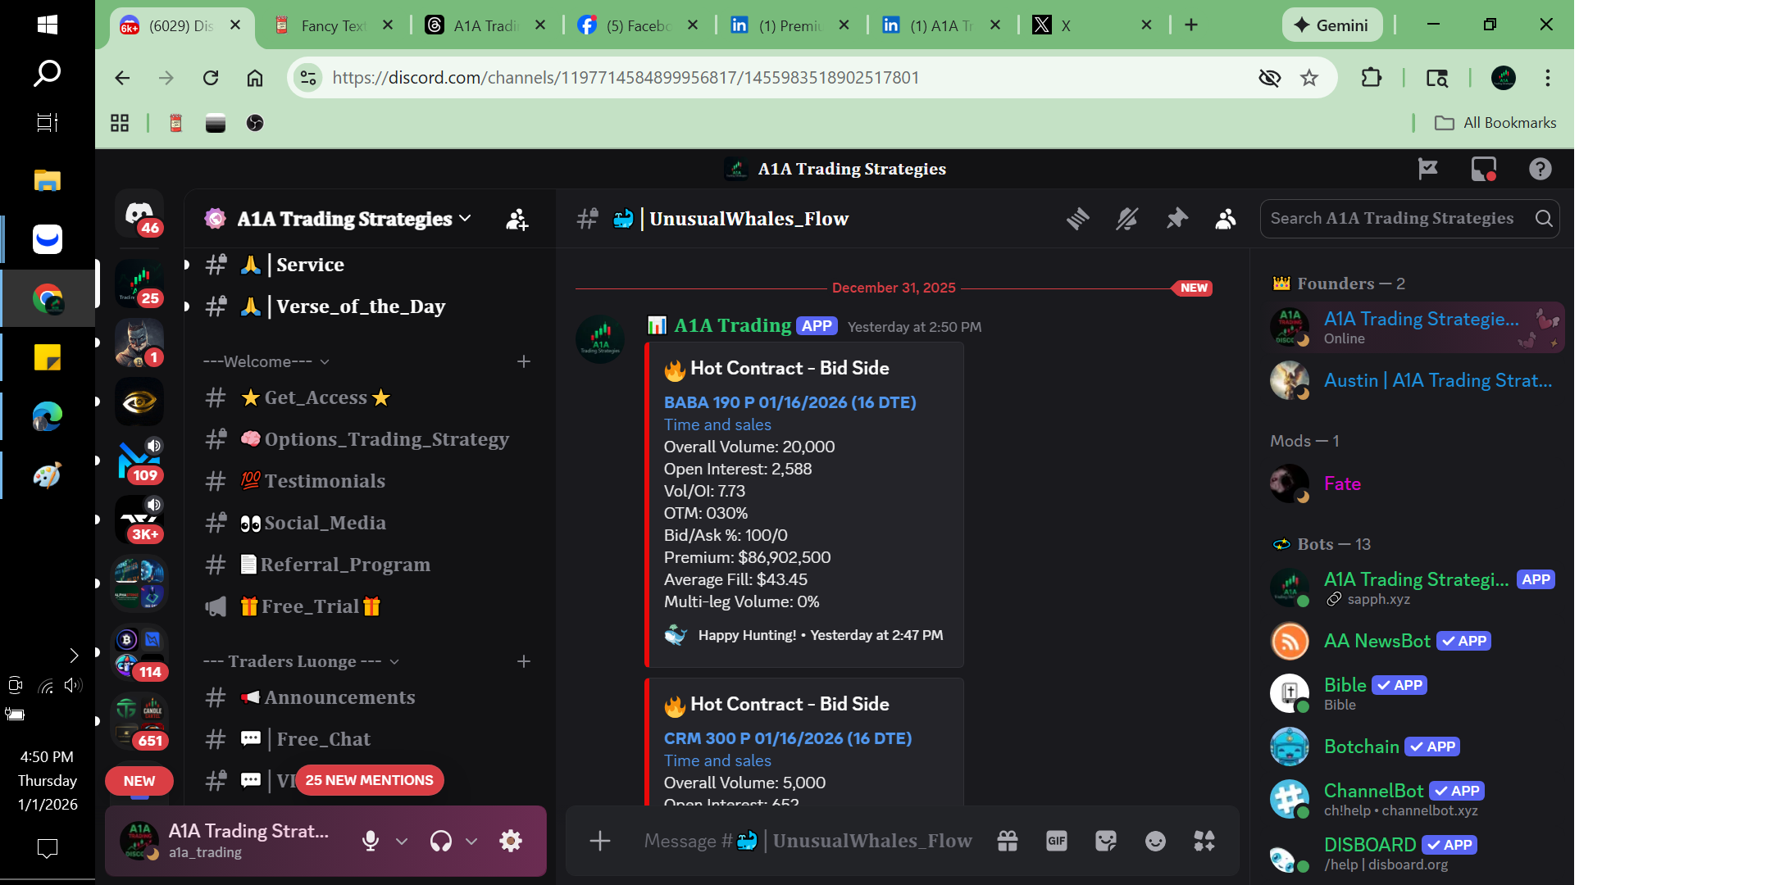Open the emoji picker
1784x885 pixels.
(1155, 841)
